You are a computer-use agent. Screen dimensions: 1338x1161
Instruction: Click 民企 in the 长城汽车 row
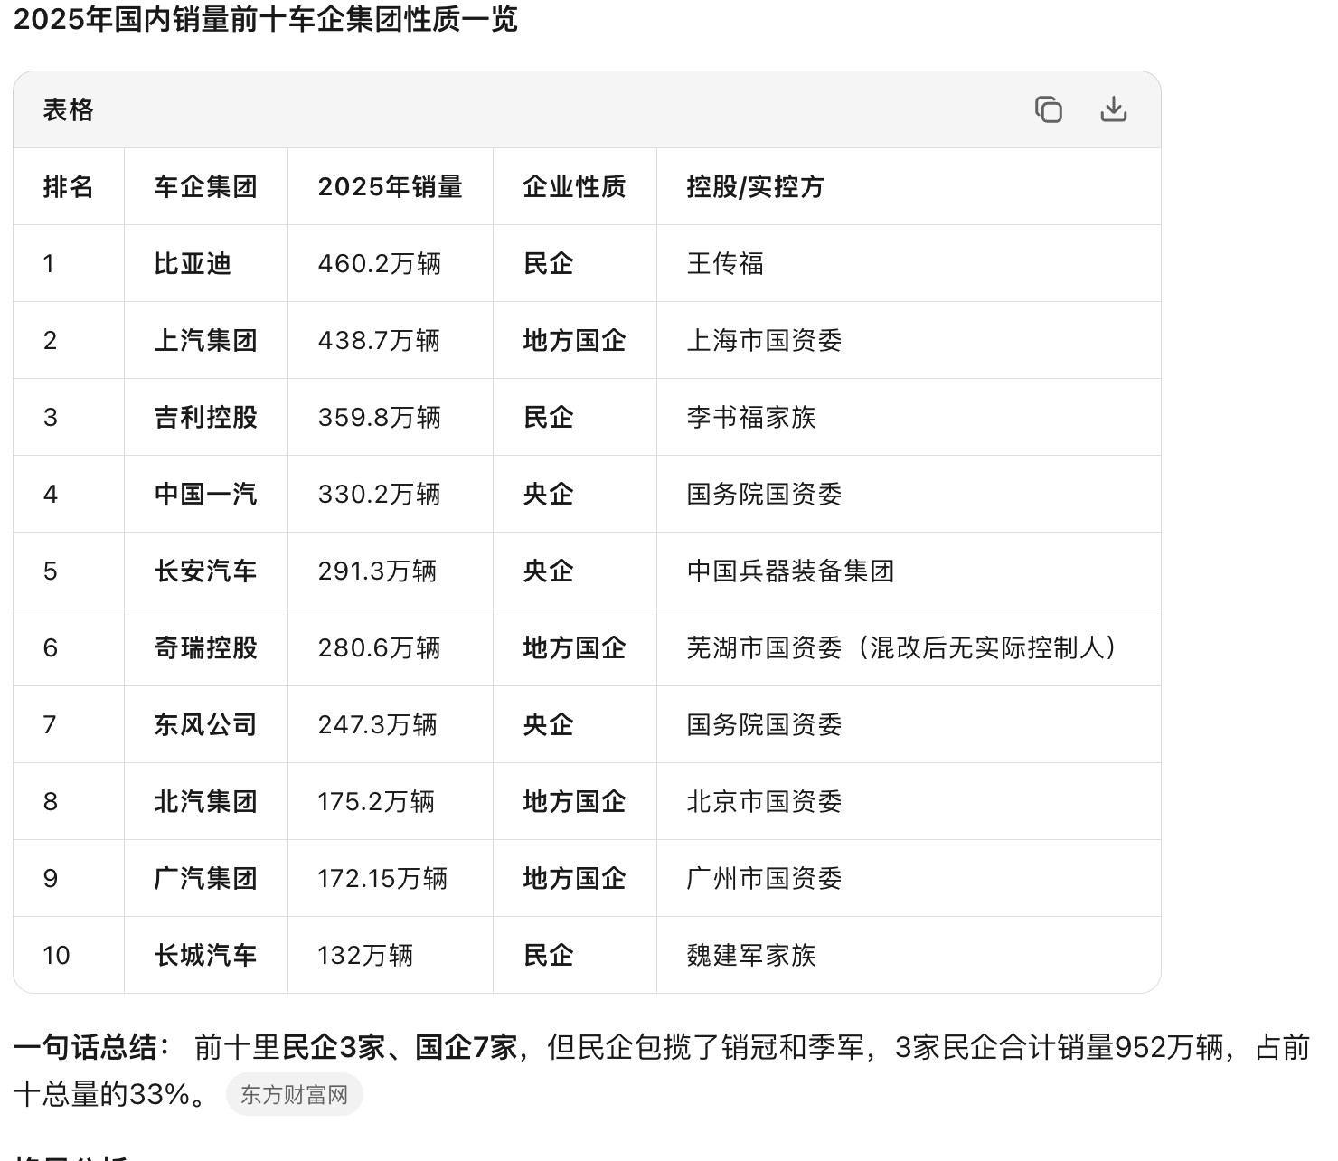[549, 955]
